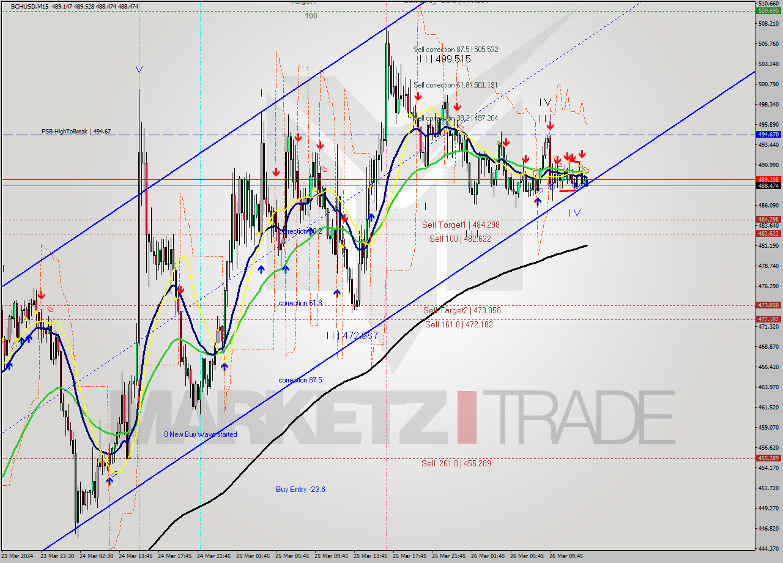
Task: Click the correction 61.8 blue label
Action: (x=300, y=303)
